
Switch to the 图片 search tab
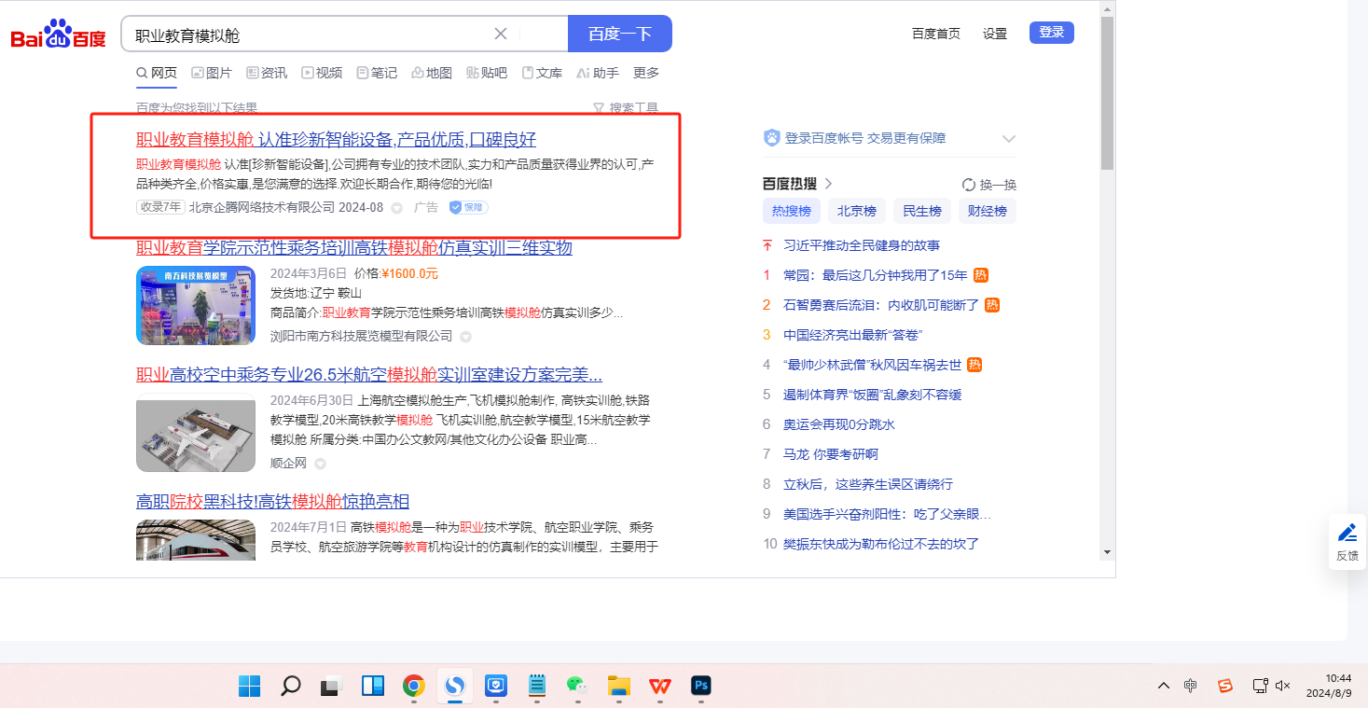[x=212, y=73]
